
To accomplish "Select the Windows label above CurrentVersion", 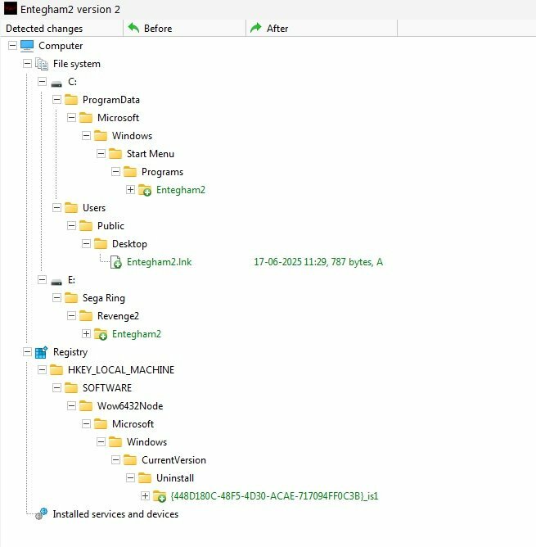I will [x=146, y=442].
